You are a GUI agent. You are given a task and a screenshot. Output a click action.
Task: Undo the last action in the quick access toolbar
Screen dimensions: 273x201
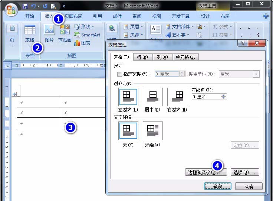(x=33, y=6)
